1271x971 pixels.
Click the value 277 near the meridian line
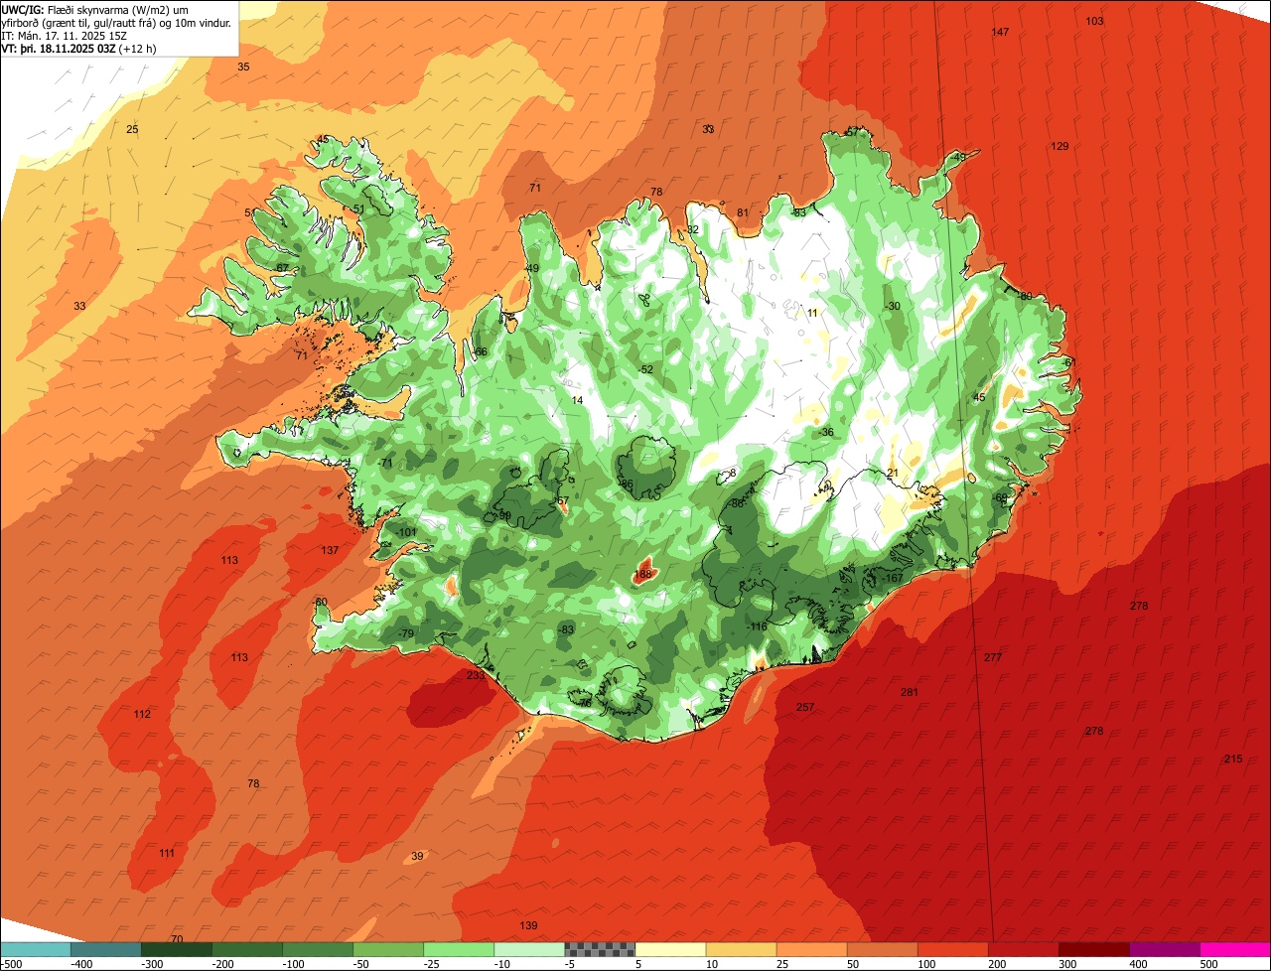(x=993, y=657)
